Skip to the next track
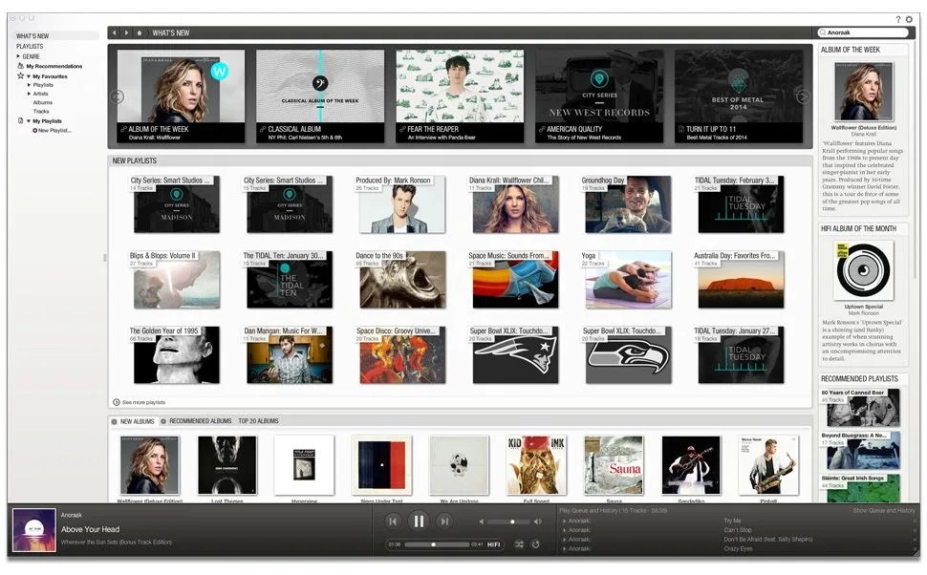Viewport: 927px width, 575px height. point(443,521)
